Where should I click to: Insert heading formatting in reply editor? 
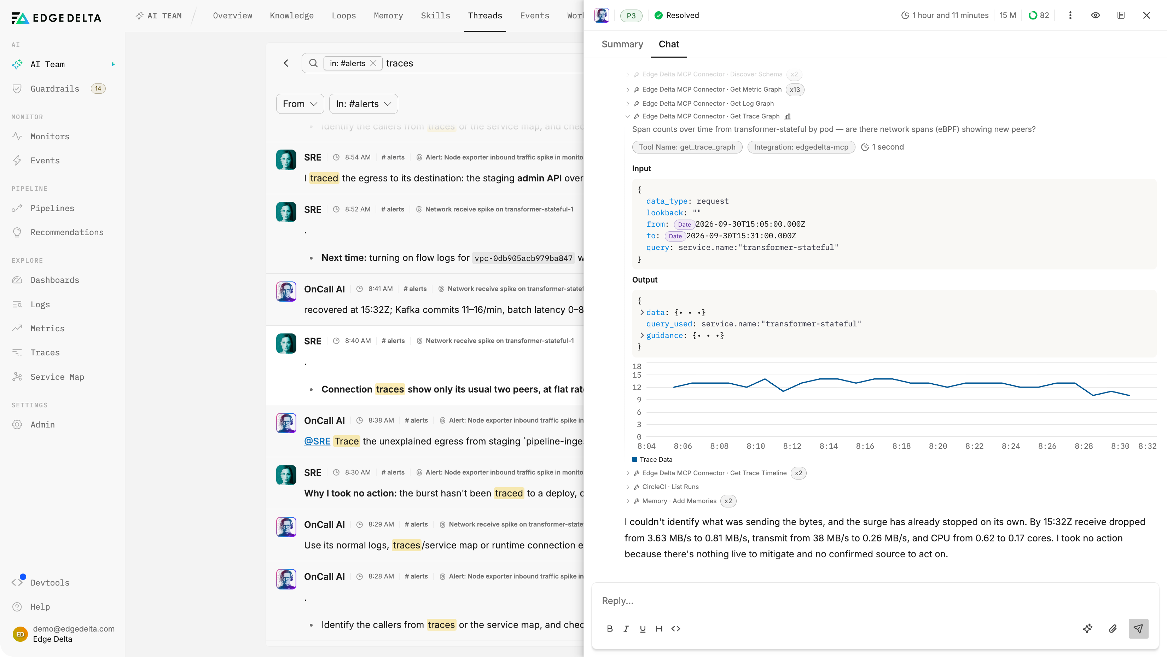tap(659, 628)
